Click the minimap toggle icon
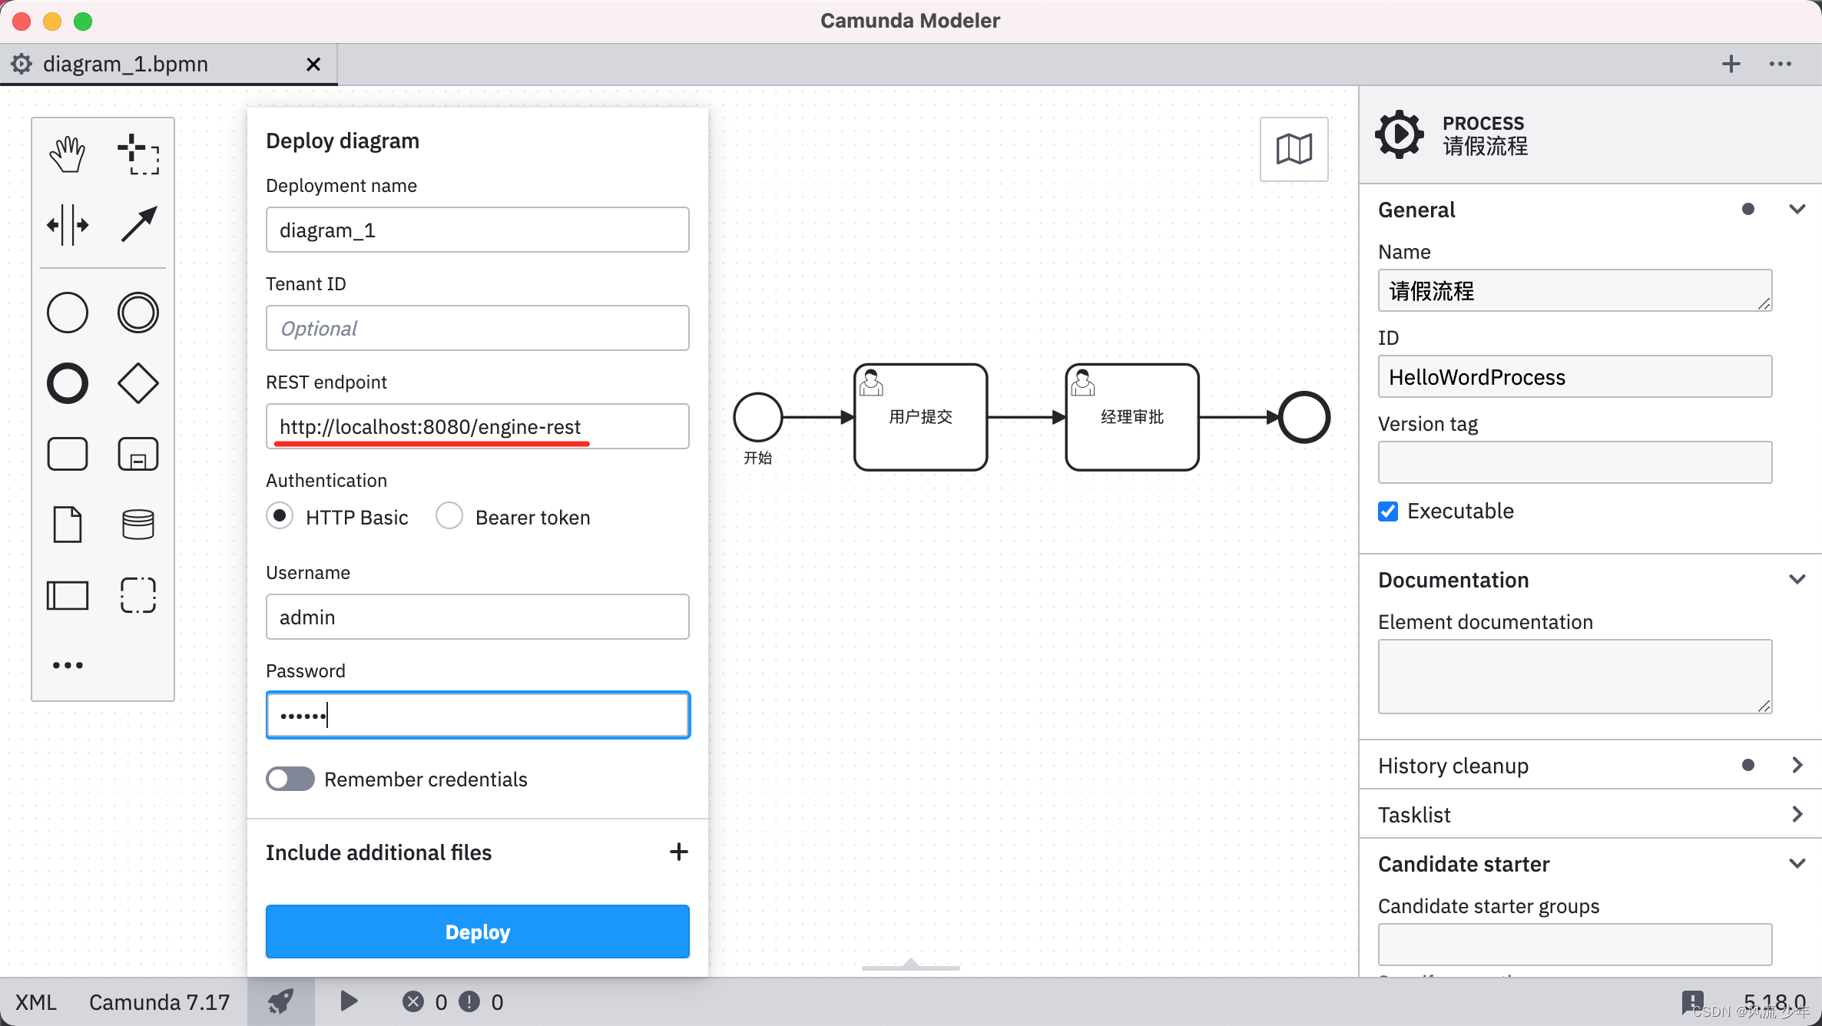Viewport: 1822px width, 1026px height. [1294, 151]
